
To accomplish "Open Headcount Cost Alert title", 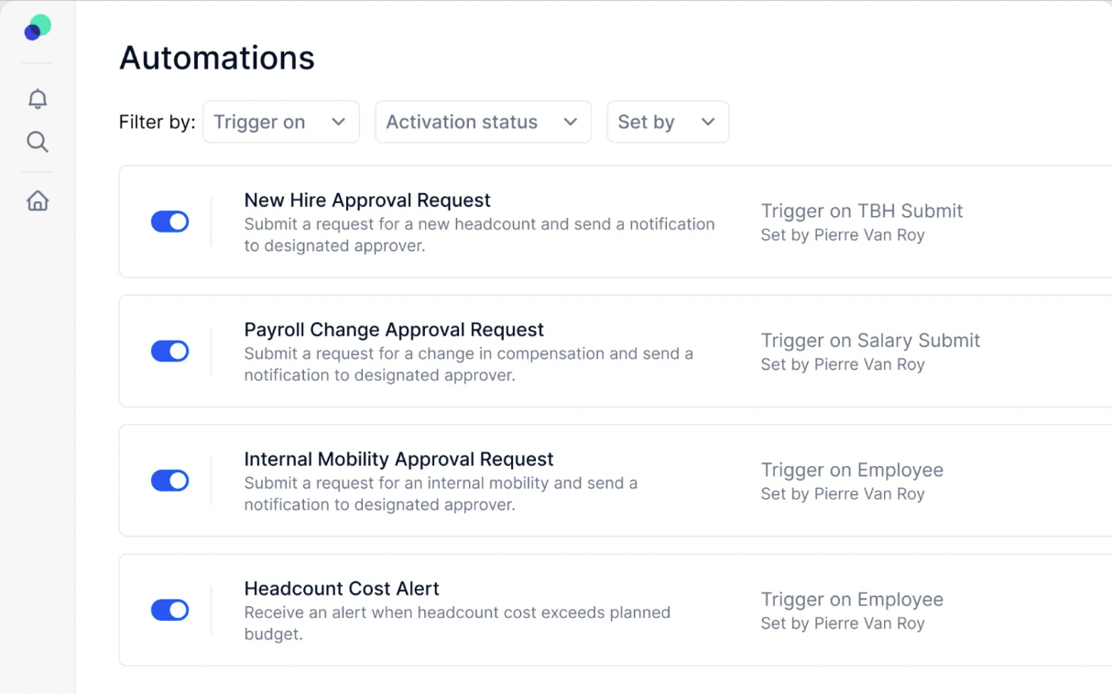I will pyautogui.click(x=342, y=589).
